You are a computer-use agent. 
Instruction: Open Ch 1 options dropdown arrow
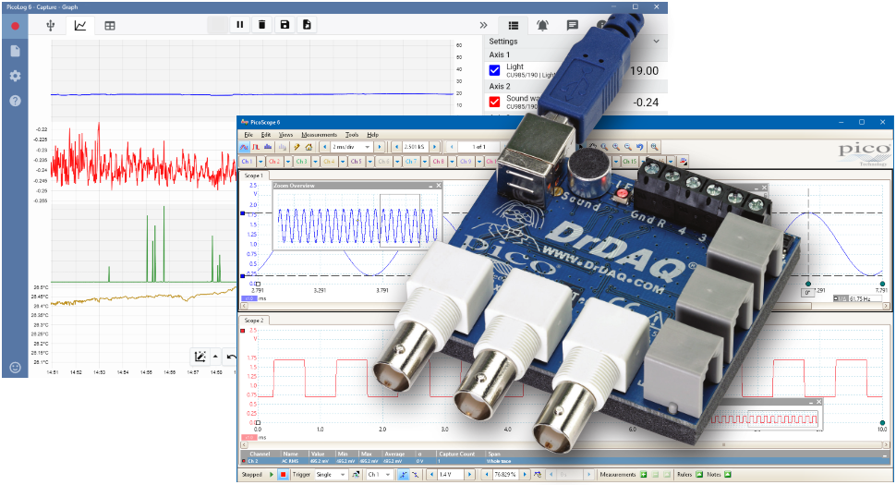click(x=260, y=162)
